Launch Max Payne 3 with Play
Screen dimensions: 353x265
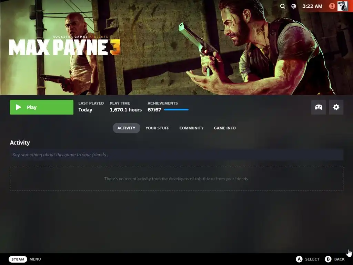coord(42,107)
